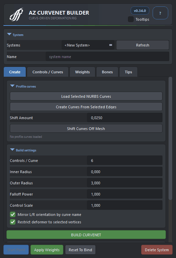Click Shift Curves Off Mesh button

coord(86,129)
